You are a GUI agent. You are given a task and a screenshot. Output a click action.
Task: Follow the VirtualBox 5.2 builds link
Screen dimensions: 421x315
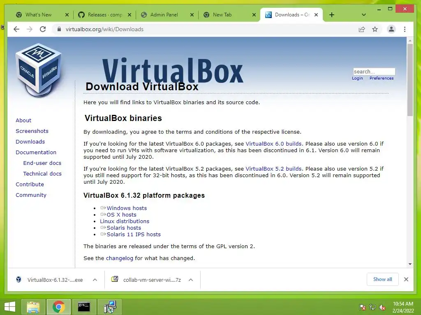(x=273, y=169)
